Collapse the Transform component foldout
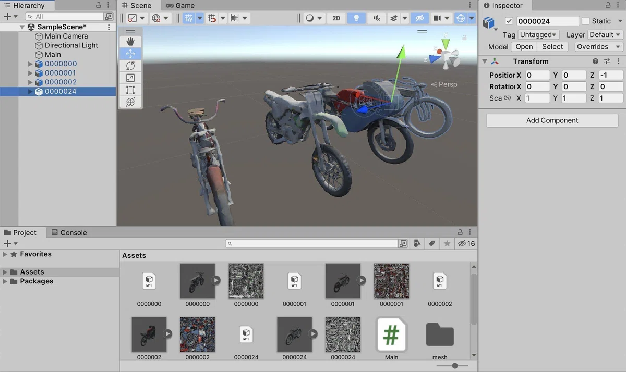The image size is (626, 372). (485, 61)
